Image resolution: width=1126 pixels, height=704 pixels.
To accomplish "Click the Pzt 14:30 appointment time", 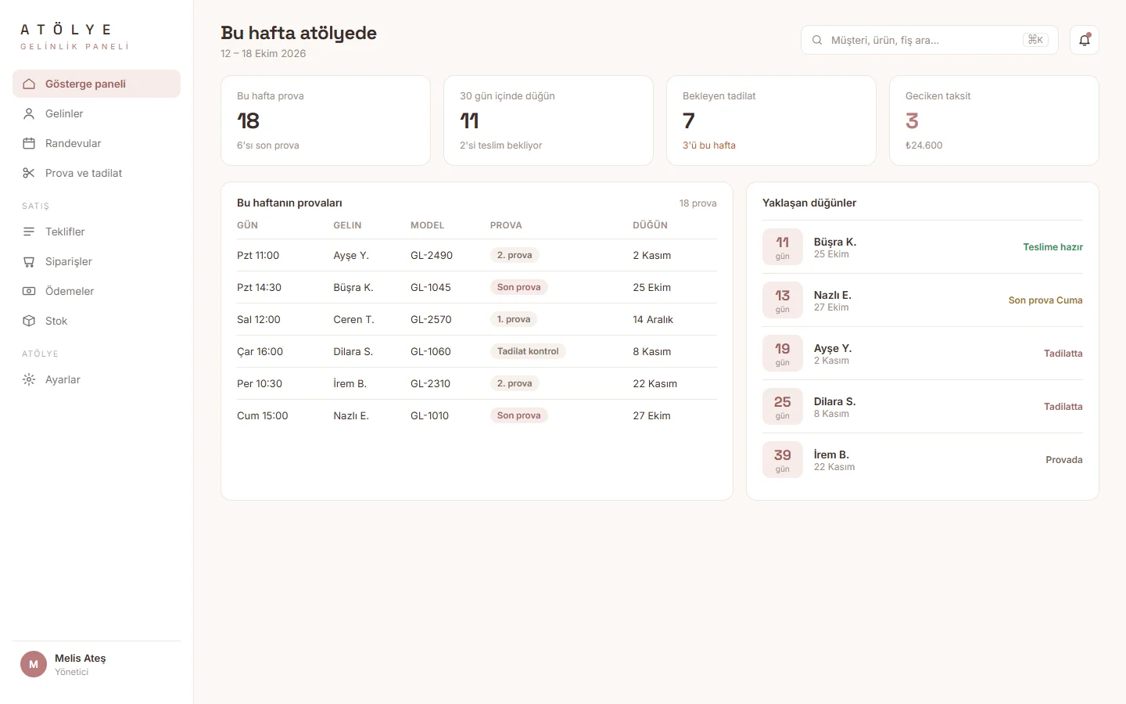I will [259, 287].
